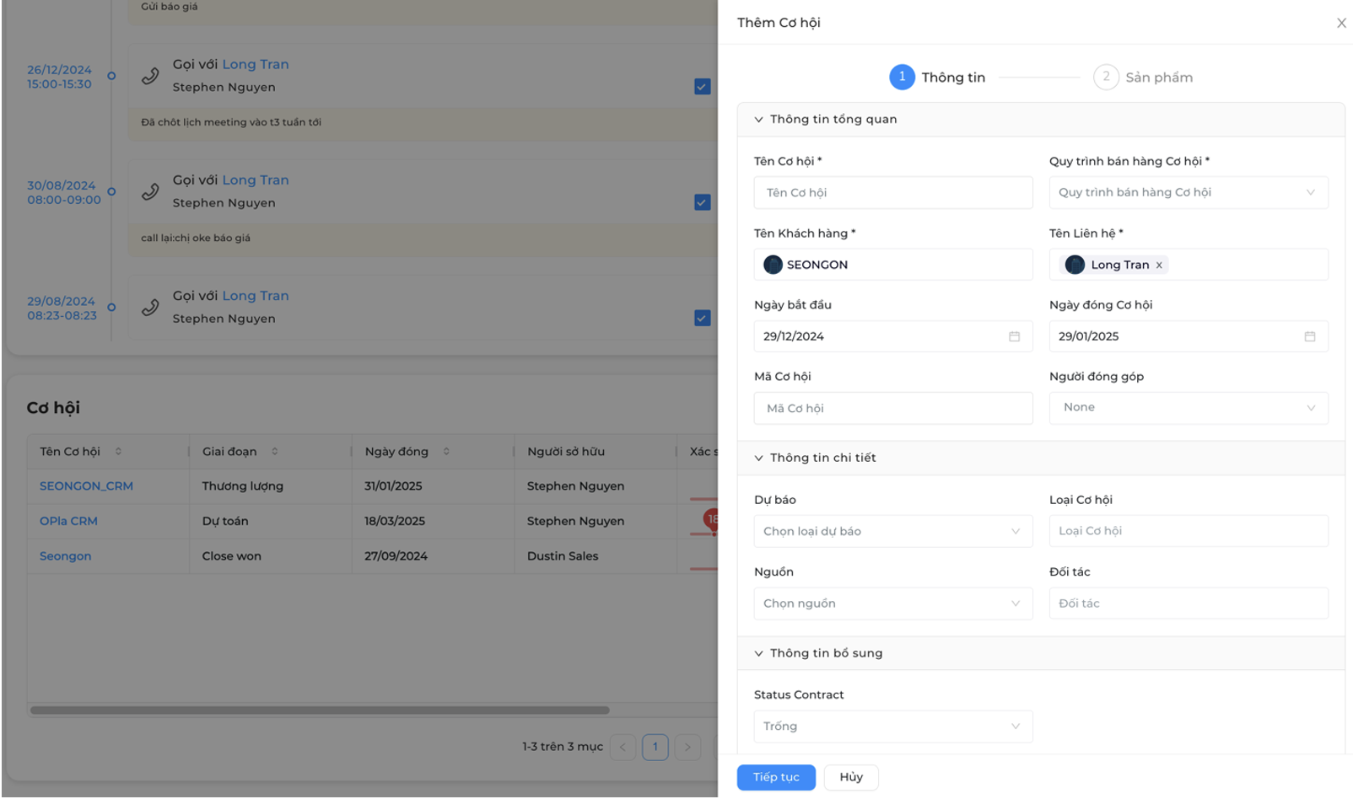Click timeline marker for 30/08/2024
The image size is (1353, 799).
(111, 191)
